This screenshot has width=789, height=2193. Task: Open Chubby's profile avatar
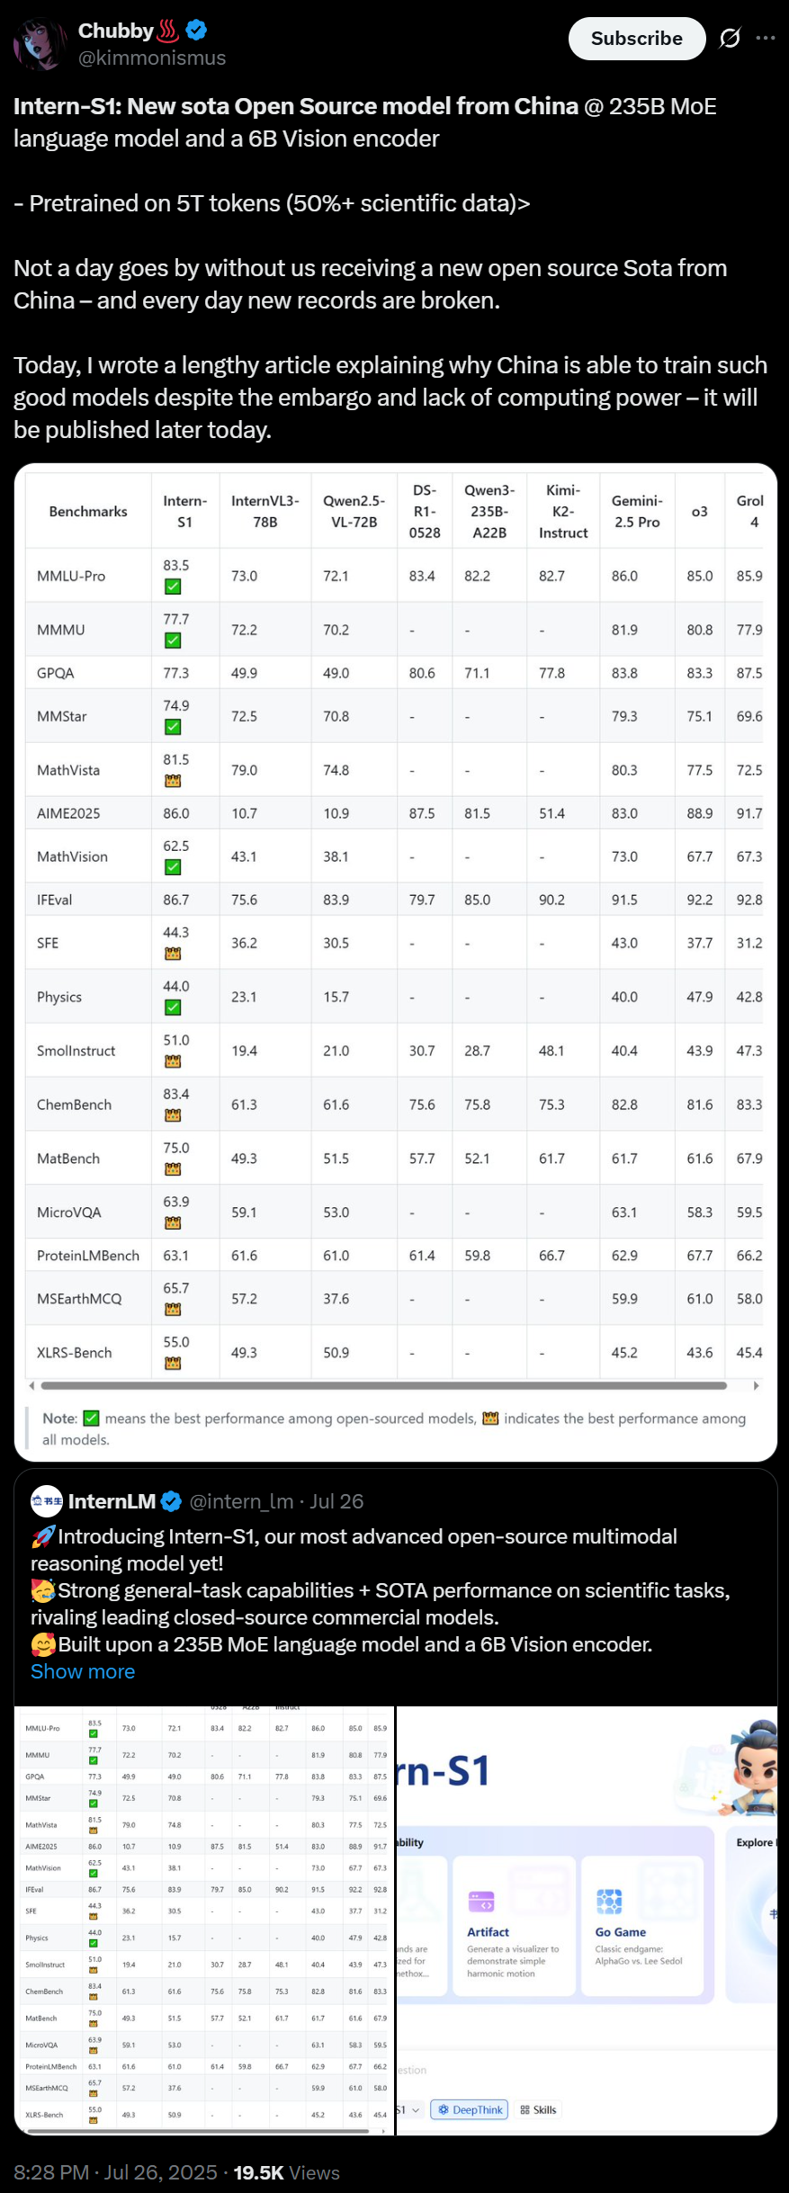[x=40, y=44]
